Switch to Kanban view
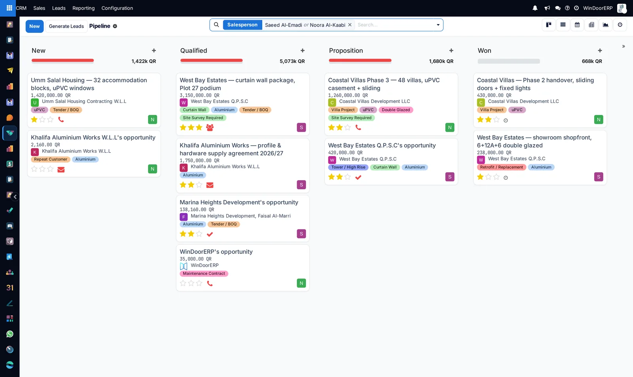 pyautogui.click(x=549, y=25)
